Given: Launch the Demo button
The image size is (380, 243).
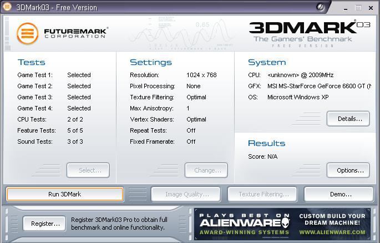Looking at the screenshot, I should 339,194.
